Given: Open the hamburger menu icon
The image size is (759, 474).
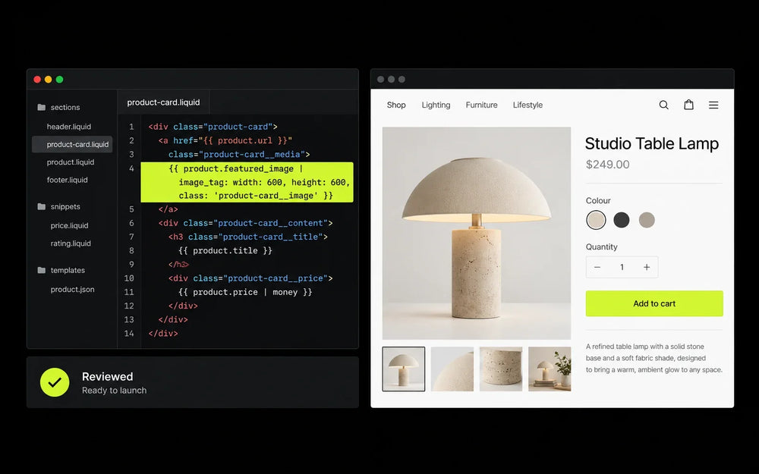Looking at the screenshot, I should pyautogui.click(x=713, y=105).
